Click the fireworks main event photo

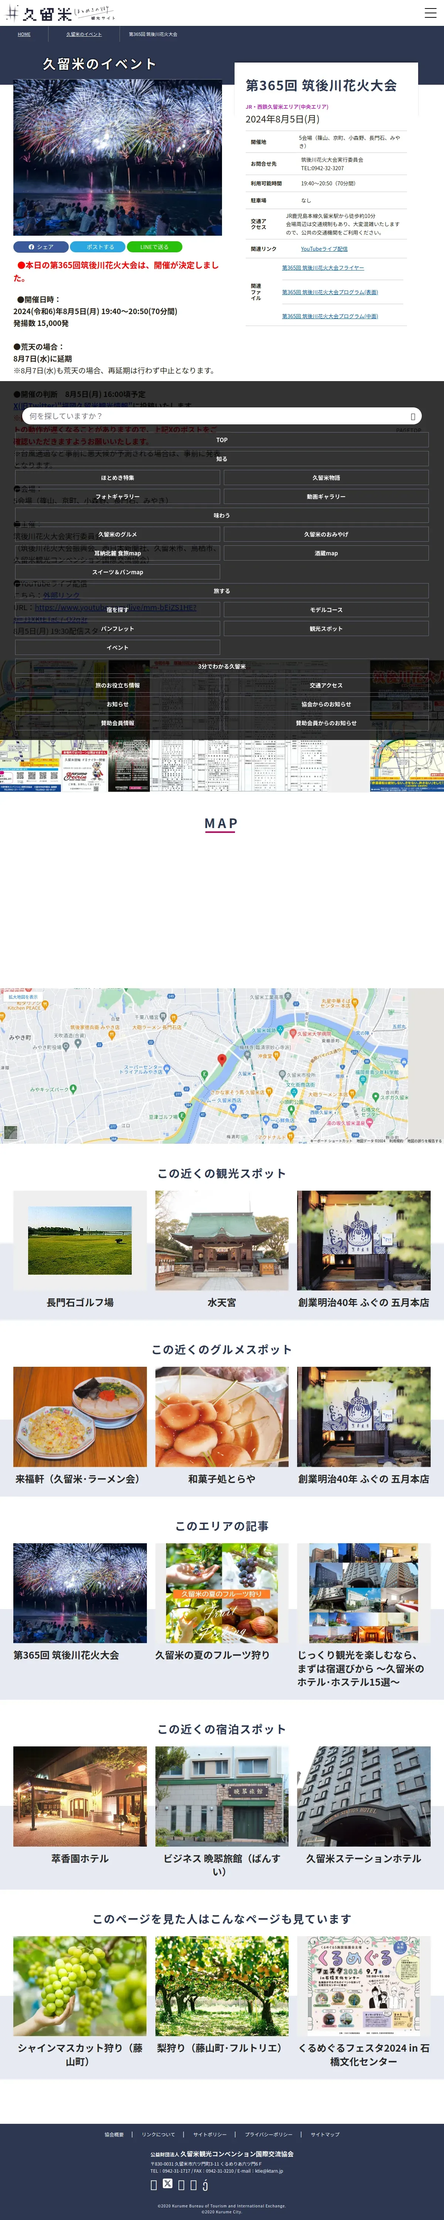(117, 158)
